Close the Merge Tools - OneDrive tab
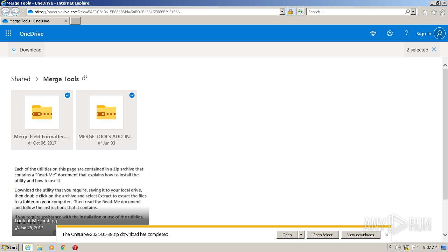This screenshot has width=448, height=252. pyautogui.click(x=65, y=21)
